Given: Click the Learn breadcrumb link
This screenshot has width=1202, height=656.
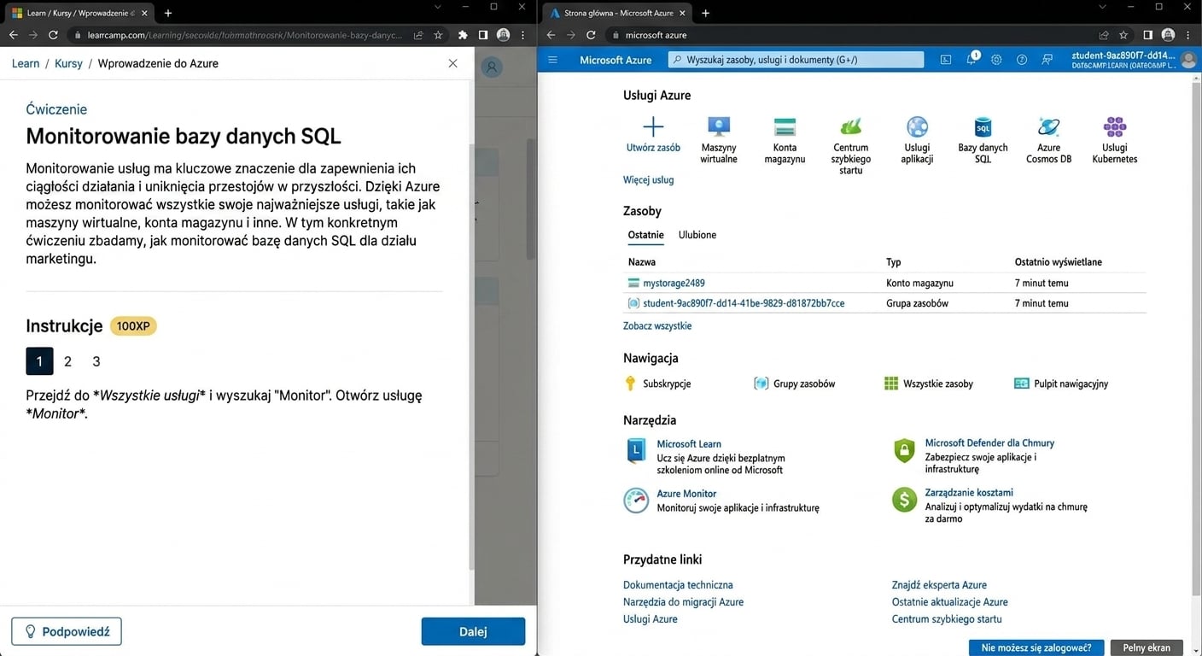Looking at the screenshot, I should pos(26,63).
